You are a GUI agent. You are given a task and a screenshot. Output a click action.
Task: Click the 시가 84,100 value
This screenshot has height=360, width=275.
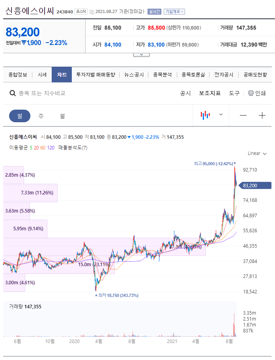click(113, 45)
